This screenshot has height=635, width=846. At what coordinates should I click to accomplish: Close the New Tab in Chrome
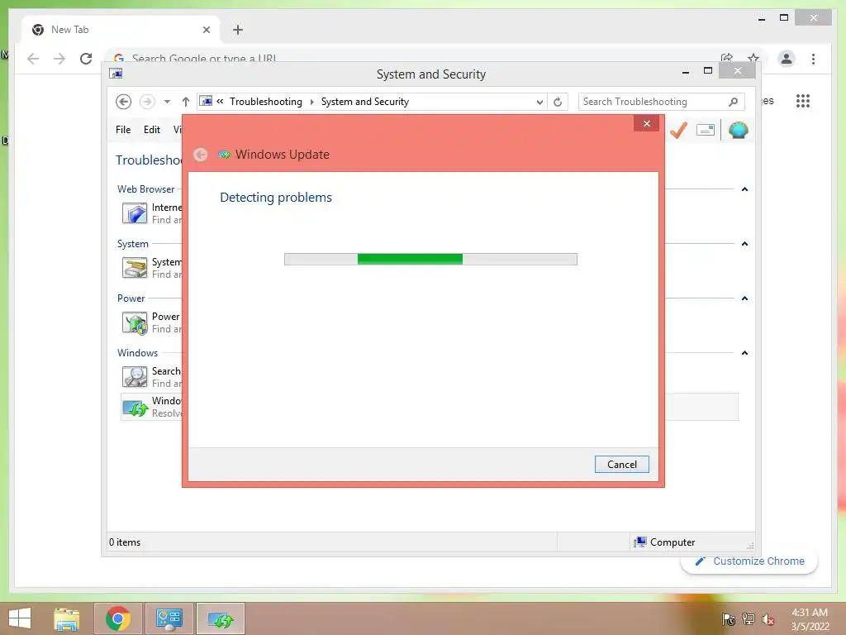tap(206, 30)
